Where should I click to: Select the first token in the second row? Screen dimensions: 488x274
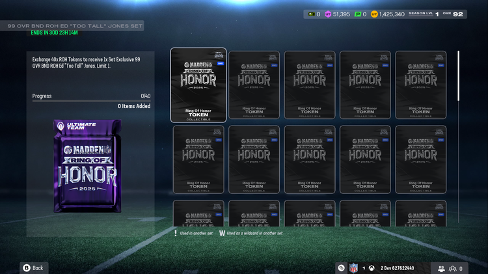coord(198,160)
